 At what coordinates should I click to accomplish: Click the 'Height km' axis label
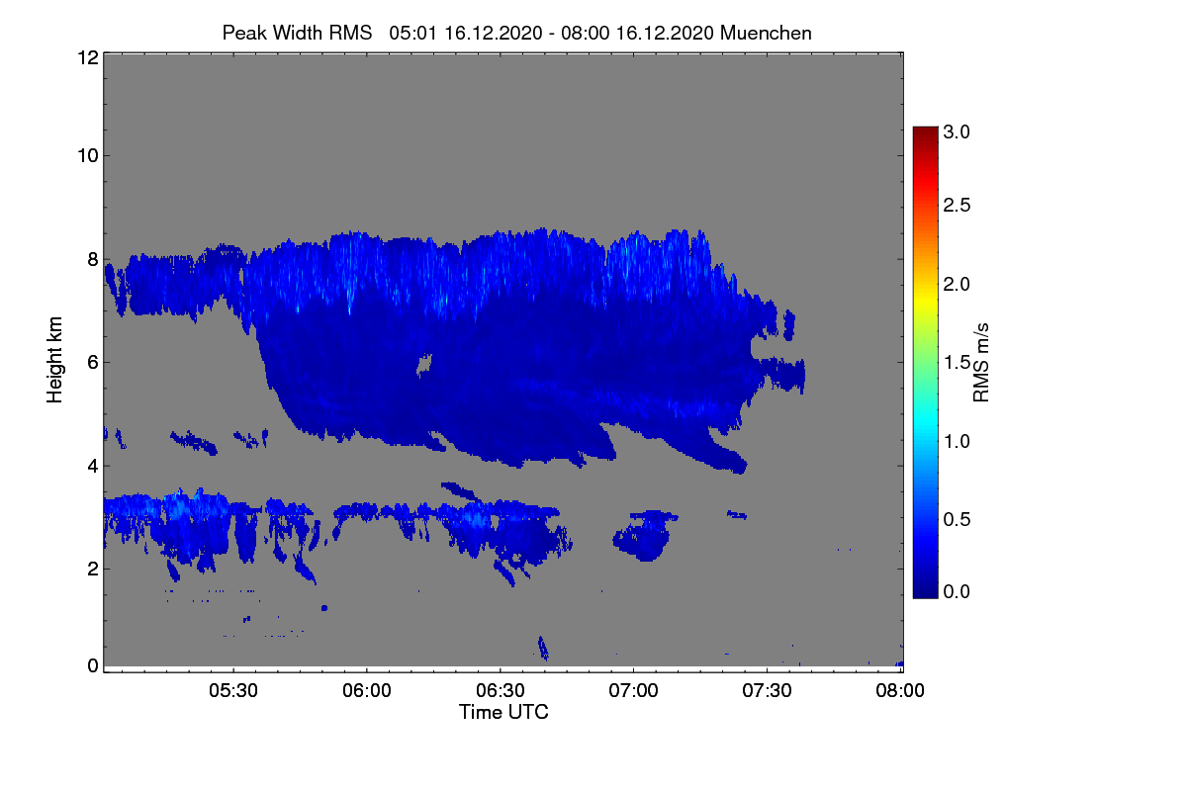(x=55, y=362)
